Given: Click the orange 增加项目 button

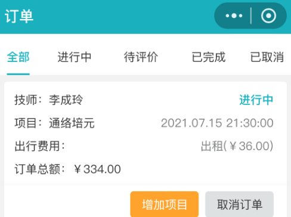Looking at the screenshot, I should coord(165,204).
